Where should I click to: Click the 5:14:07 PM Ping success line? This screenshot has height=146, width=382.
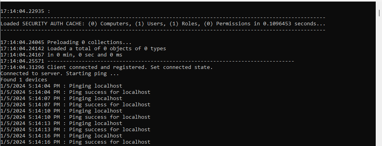[x=75, y=104]
